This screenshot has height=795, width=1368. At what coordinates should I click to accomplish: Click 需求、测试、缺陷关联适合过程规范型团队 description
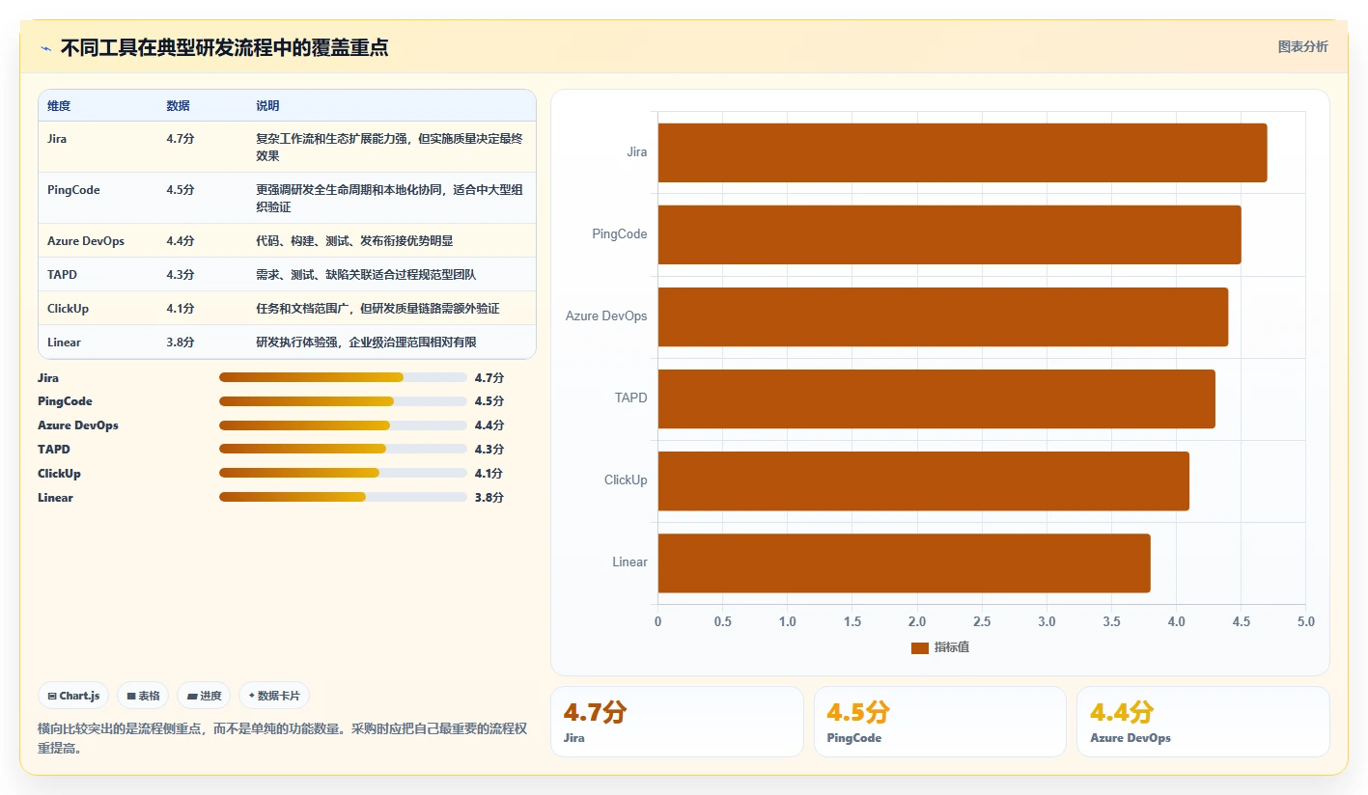pyautogui.click(x=366, y=275)
